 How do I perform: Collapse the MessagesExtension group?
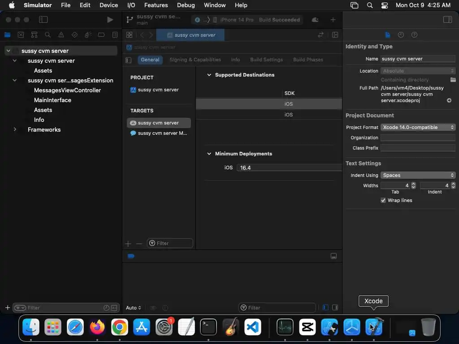pyautogui.click(x=15, y=80)
